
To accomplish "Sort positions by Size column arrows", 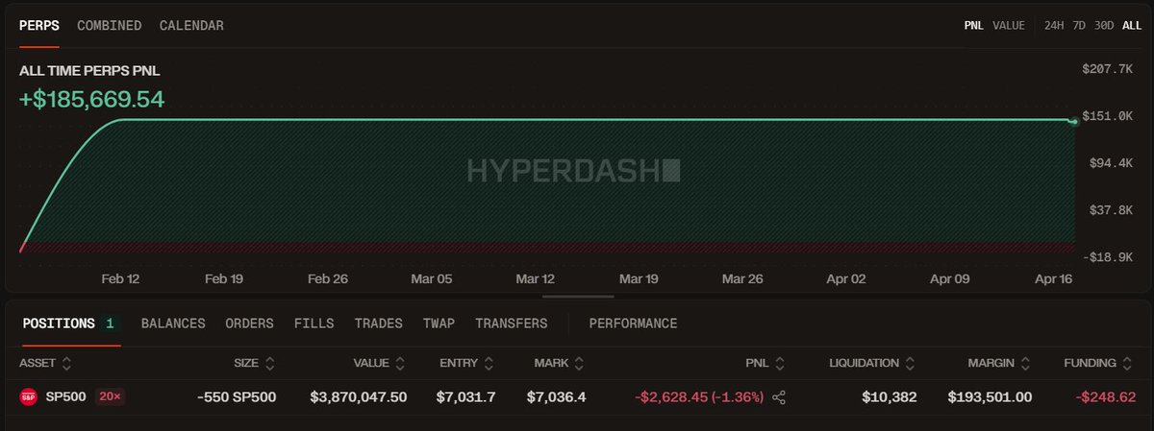I will tap(270, 364).
